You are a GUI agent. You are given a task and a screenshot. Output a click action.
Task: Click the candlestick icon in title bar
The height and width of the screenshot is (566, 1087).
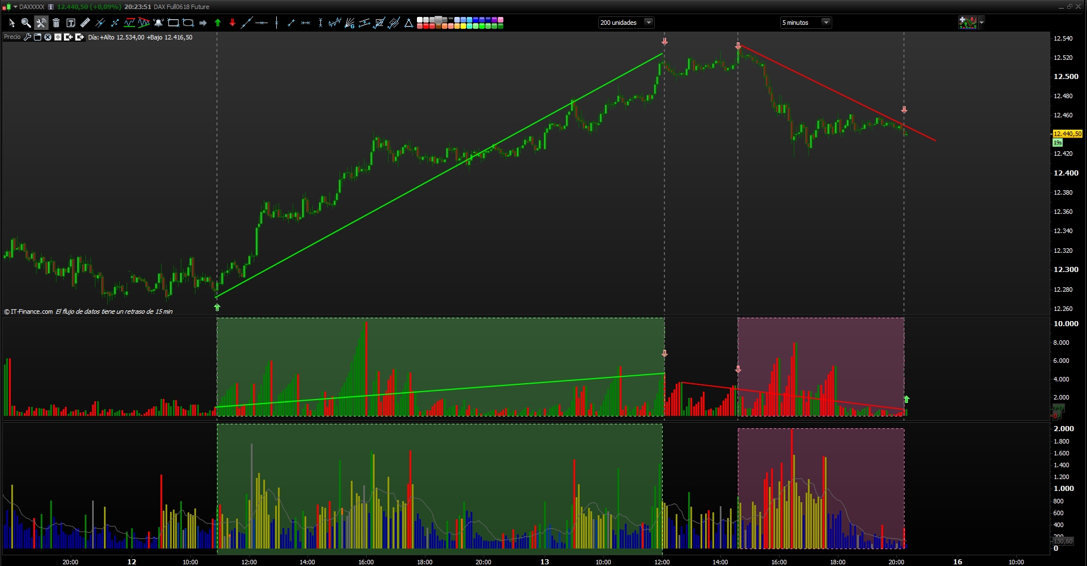[x=7, y=7]
